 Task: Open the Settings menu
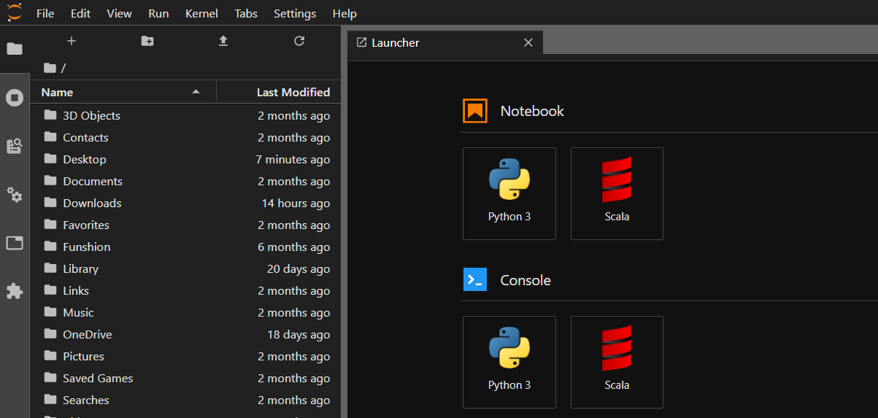(295, 13)
